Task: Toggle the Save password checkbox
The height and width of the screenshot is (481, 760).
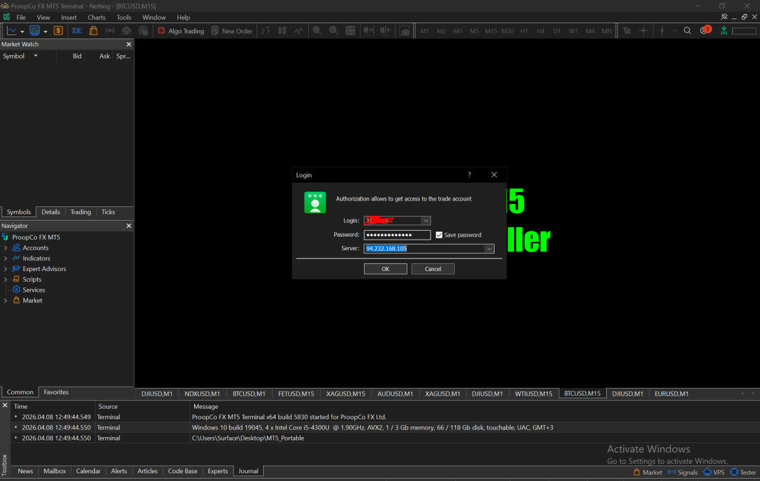Action: pos(439,235)
